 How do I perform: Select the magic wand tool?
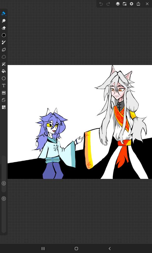click(x=4, y=64)
